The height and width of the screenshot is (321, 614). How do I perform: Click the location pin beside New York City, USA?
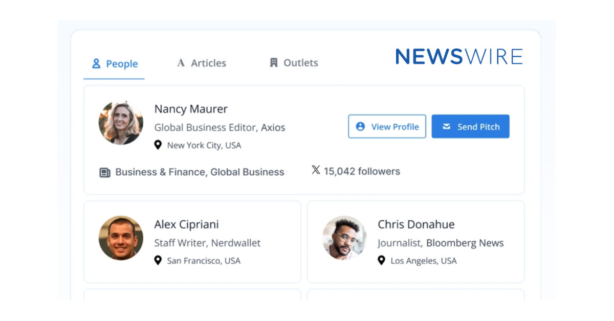(x=158, y=145)
